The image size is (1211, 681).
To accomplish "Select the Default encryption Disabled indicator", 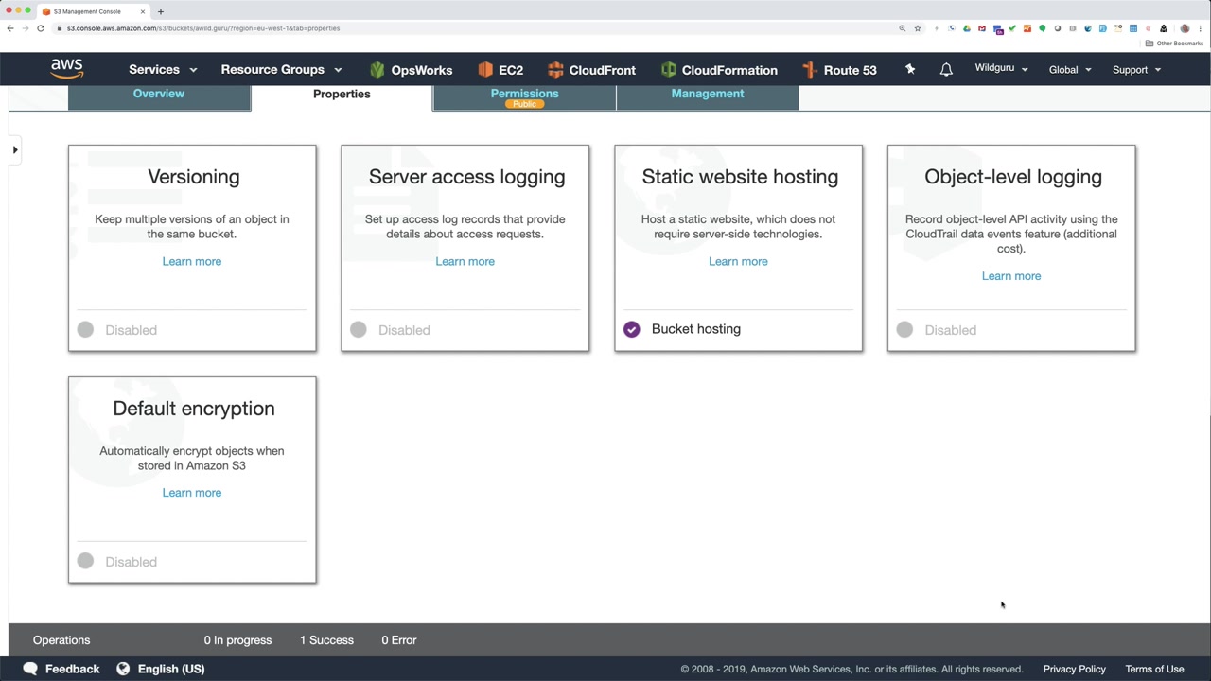I will coord(85,562).
